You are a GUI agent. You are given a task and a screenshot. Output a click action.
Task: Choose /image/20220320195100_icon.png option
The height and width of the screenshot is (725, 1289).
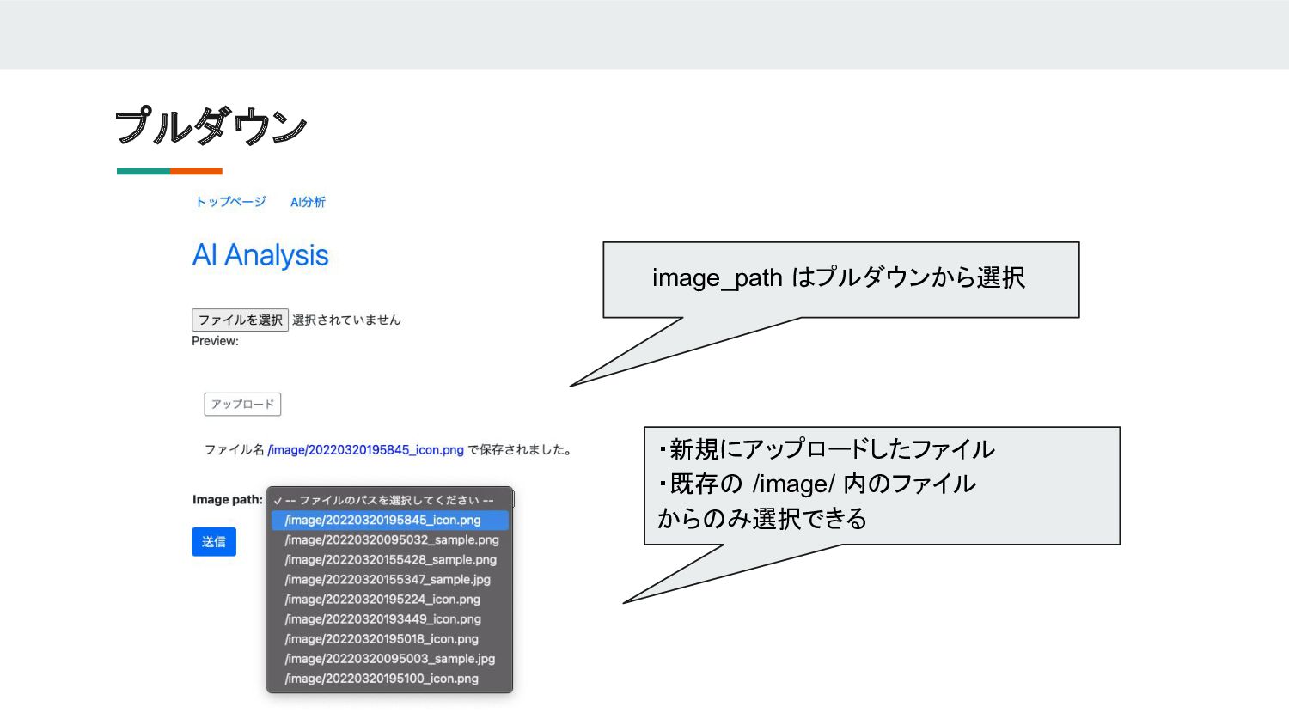coord(390,678)
